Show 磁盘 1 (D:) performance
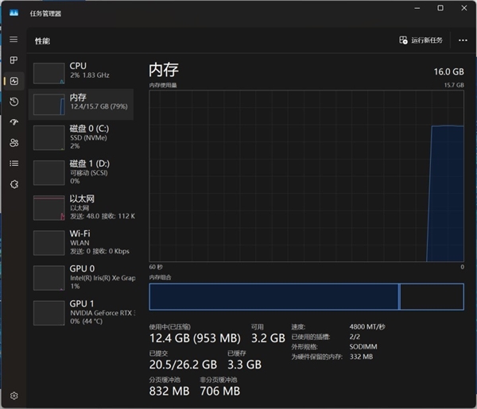Screen dimensions: 477x409 (x=81, y=171)
